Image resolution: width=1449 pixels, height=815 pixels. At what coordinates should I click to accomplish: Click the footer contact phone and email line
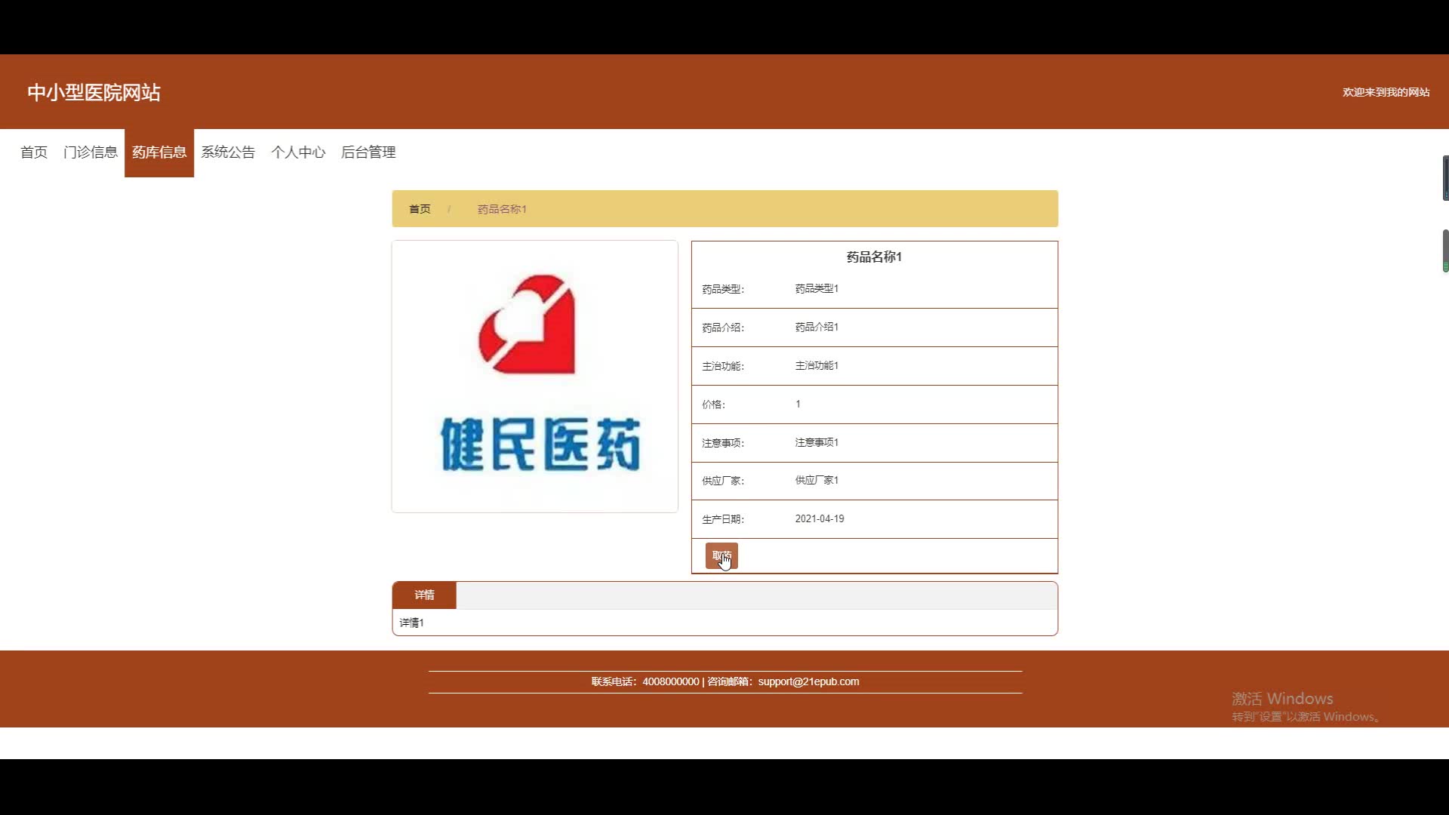(x=725, y=682)
